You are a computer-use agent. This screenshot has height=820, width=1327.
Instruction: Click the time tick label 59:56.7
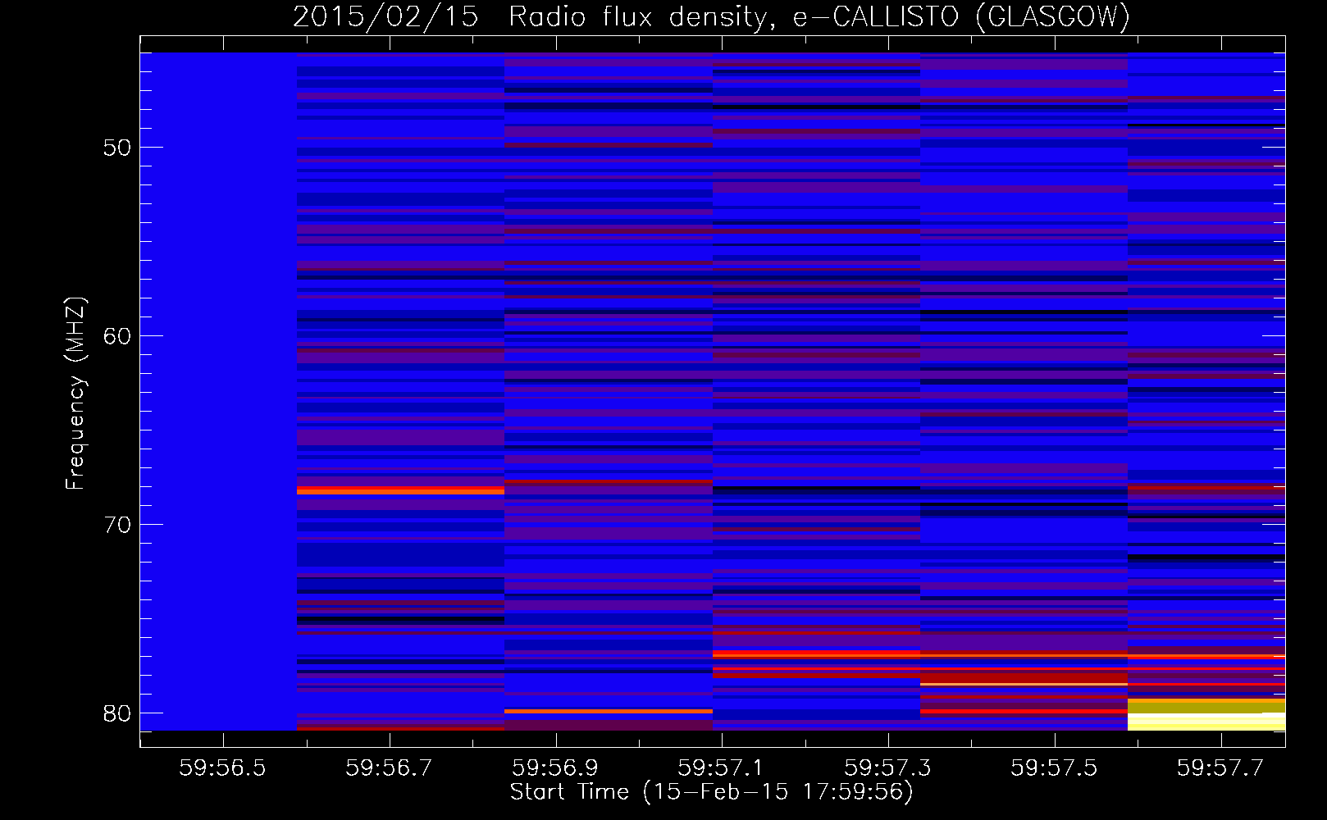point(389,768)
